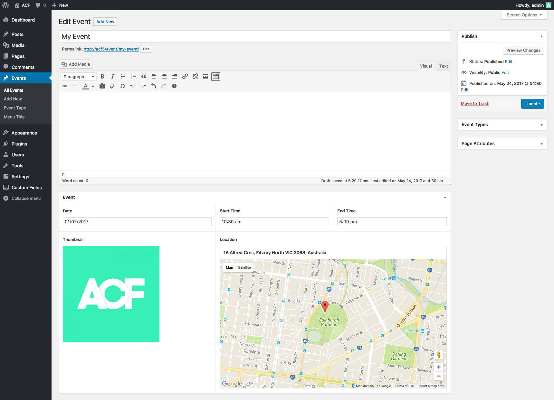Apply italic formatting
This screenshot has height=400, width=554.
pyautogui.click(x=112, y=77)
